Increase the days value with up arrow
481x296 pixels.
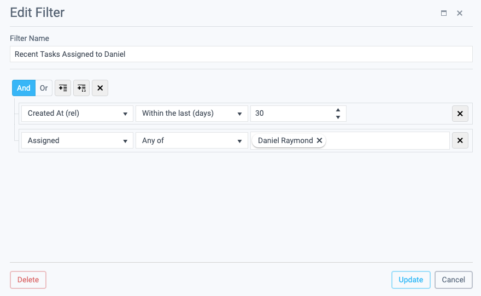click(x=338, y=110)
